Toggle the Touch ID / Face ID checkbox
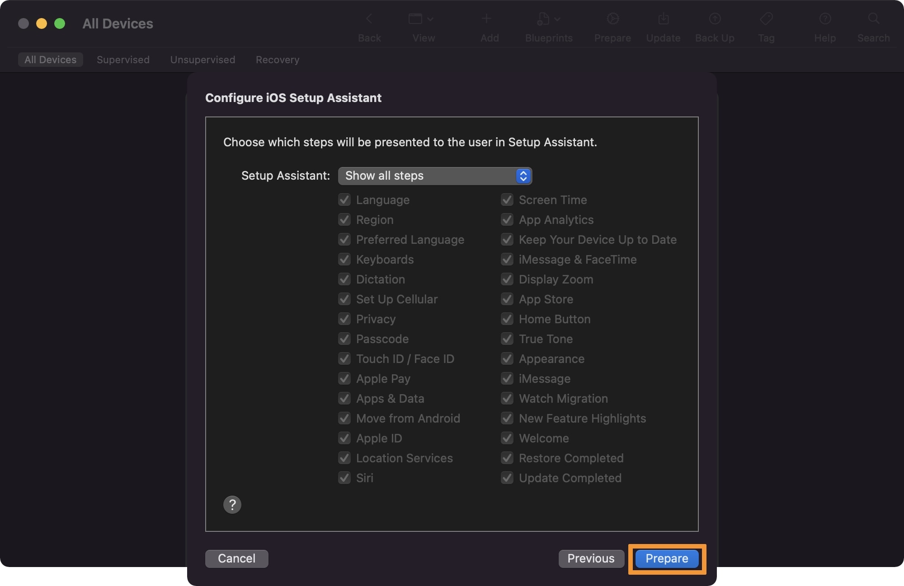The image size is (904, 586). click(344, 358)
